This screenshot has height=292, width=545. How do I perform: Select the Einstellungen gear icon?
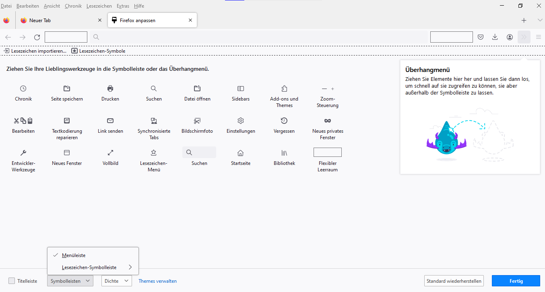(241, 121)
